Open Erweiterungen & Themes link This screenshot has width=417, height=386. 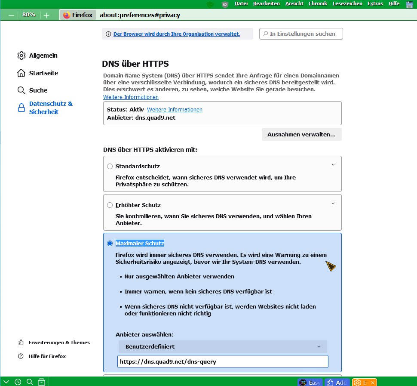pos(59,343)
